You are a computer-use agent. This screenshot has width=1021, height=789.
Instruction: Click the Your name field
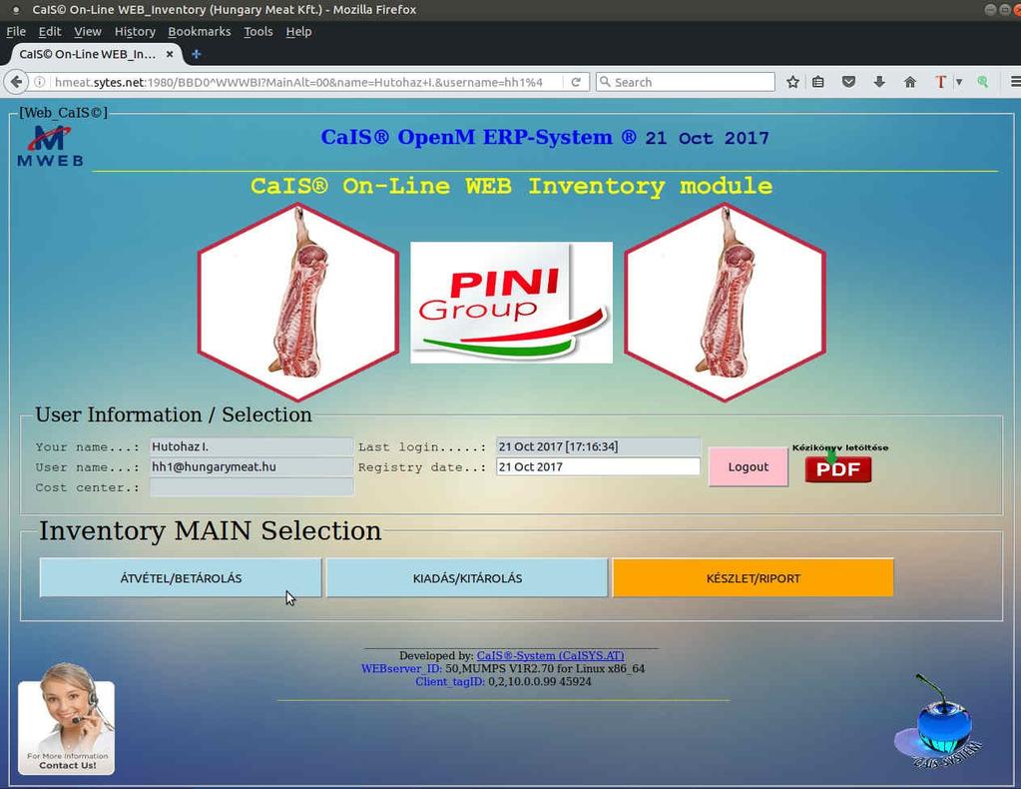tap(252, 446)
